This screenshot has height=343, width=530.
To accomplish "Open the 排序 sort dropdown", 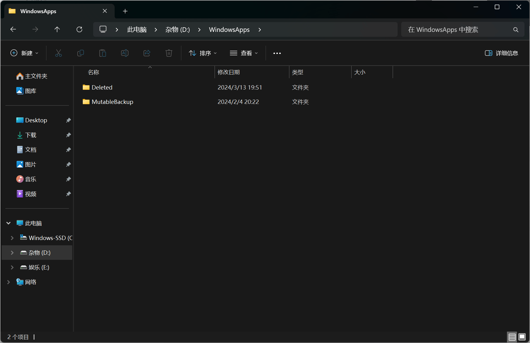I will click(203, 53).
